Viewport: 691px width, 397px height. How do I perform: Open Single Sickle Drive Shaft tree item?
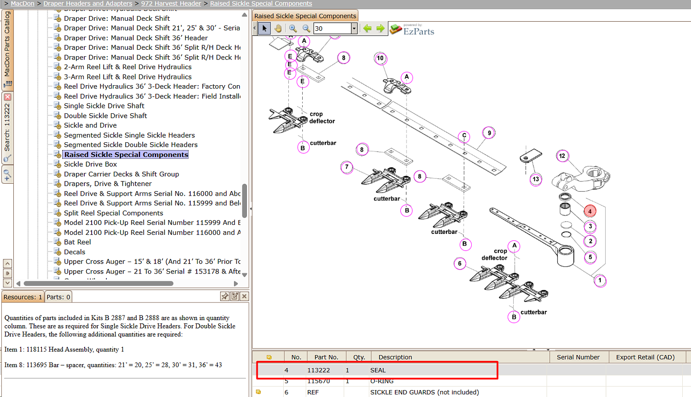pos(104,106)
